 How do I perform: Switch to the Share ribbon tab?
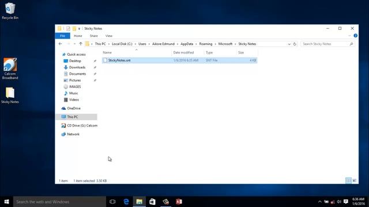[93, 36]
